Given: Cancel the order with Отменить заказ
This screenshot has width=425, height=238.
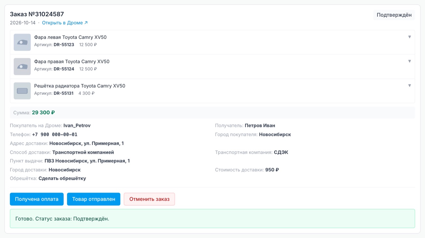Looking at the screenshot, I should 149,199.
